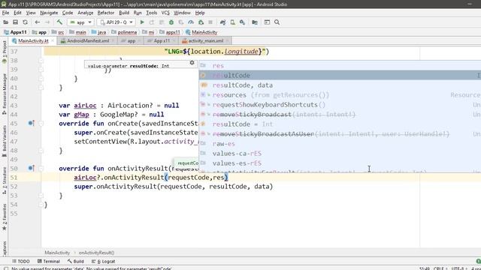Open the Structure tool window
This screenshot has height=270, width=481.
(5, 180)
